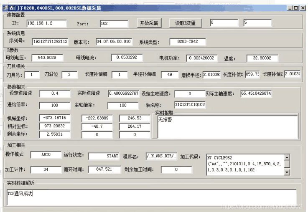This screenshot has width=308, height=212.
Task: Click the R variable count field showing 5
Action: (x=257, y=23)
